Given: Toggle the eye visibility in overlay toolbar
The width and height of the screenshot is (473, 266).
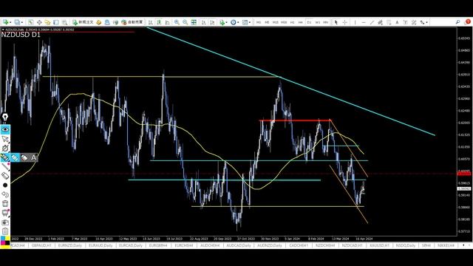Looking at the screenshot, I should 5,130.
